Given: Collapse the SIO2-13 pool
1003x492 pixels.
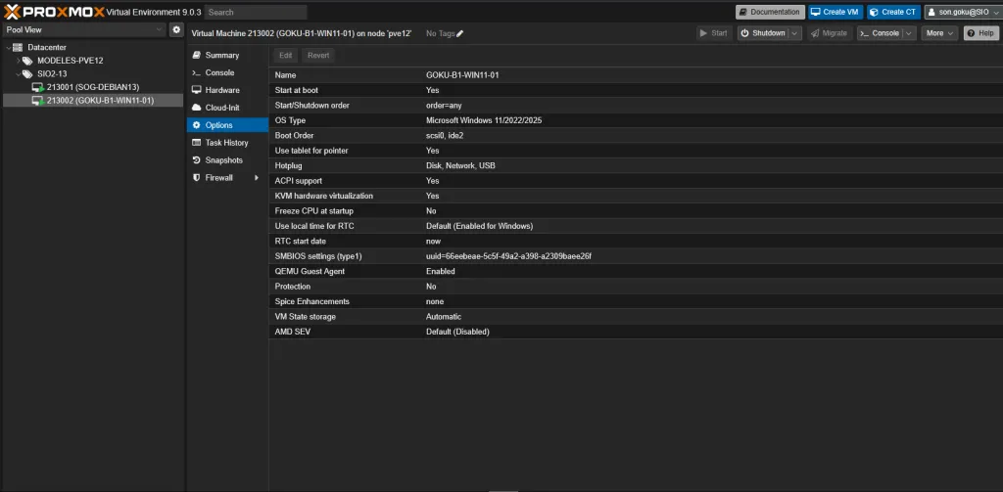Looking at the screenshot, I should [18, 73].
